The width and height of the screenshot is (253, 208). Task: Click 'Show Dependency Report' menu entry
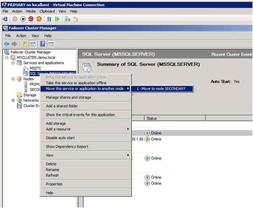67,146
